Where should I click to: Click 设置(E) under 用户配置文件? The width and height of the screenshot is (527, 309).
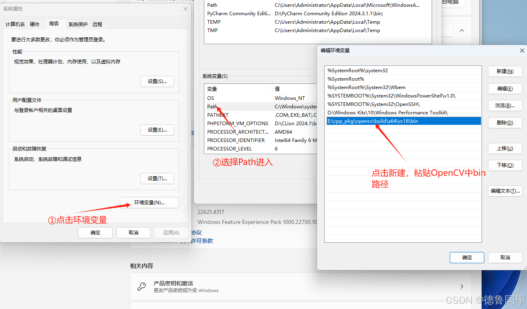(157, 130)
